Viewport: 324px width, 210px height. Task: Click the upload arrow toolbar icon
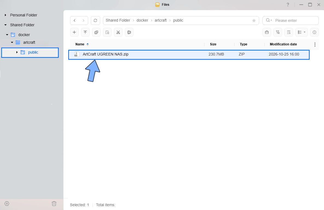point(85,32)
